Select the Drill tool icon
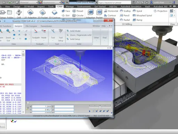 point(19,13)
